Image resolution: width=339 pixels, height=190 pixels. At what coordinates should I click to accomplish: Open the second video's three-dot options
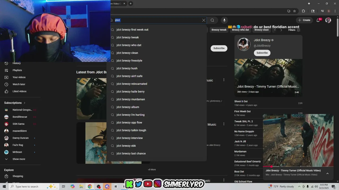coord(224,124)
